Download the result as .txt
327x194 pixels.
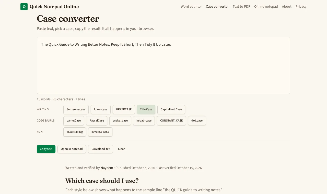pos(100,149)
